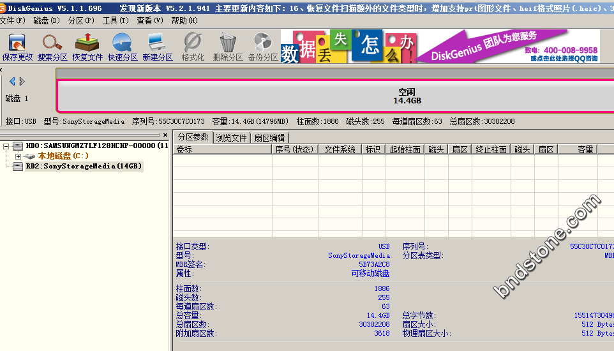614x351 pixels.
Task: Expand the Local Disk (C:) tree node
Action: pos(18,156)
